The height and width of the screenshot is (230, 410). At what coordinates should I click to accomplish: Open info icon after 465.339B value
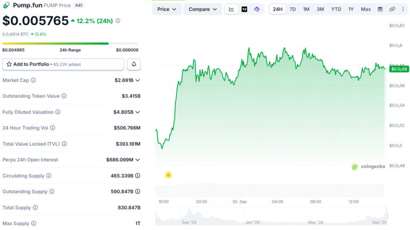138,176
